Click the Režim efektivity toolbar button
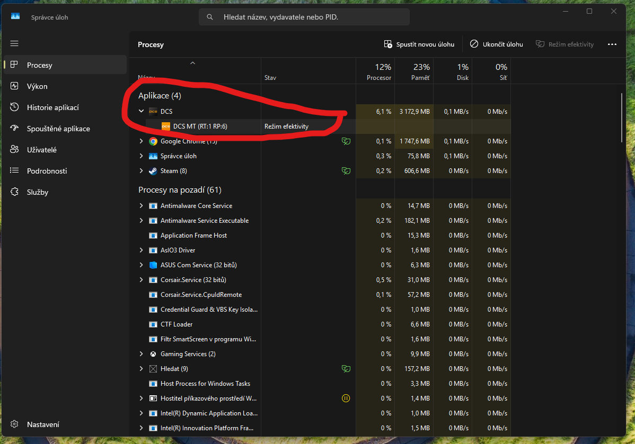635x444 pixels. coord(565,44)
